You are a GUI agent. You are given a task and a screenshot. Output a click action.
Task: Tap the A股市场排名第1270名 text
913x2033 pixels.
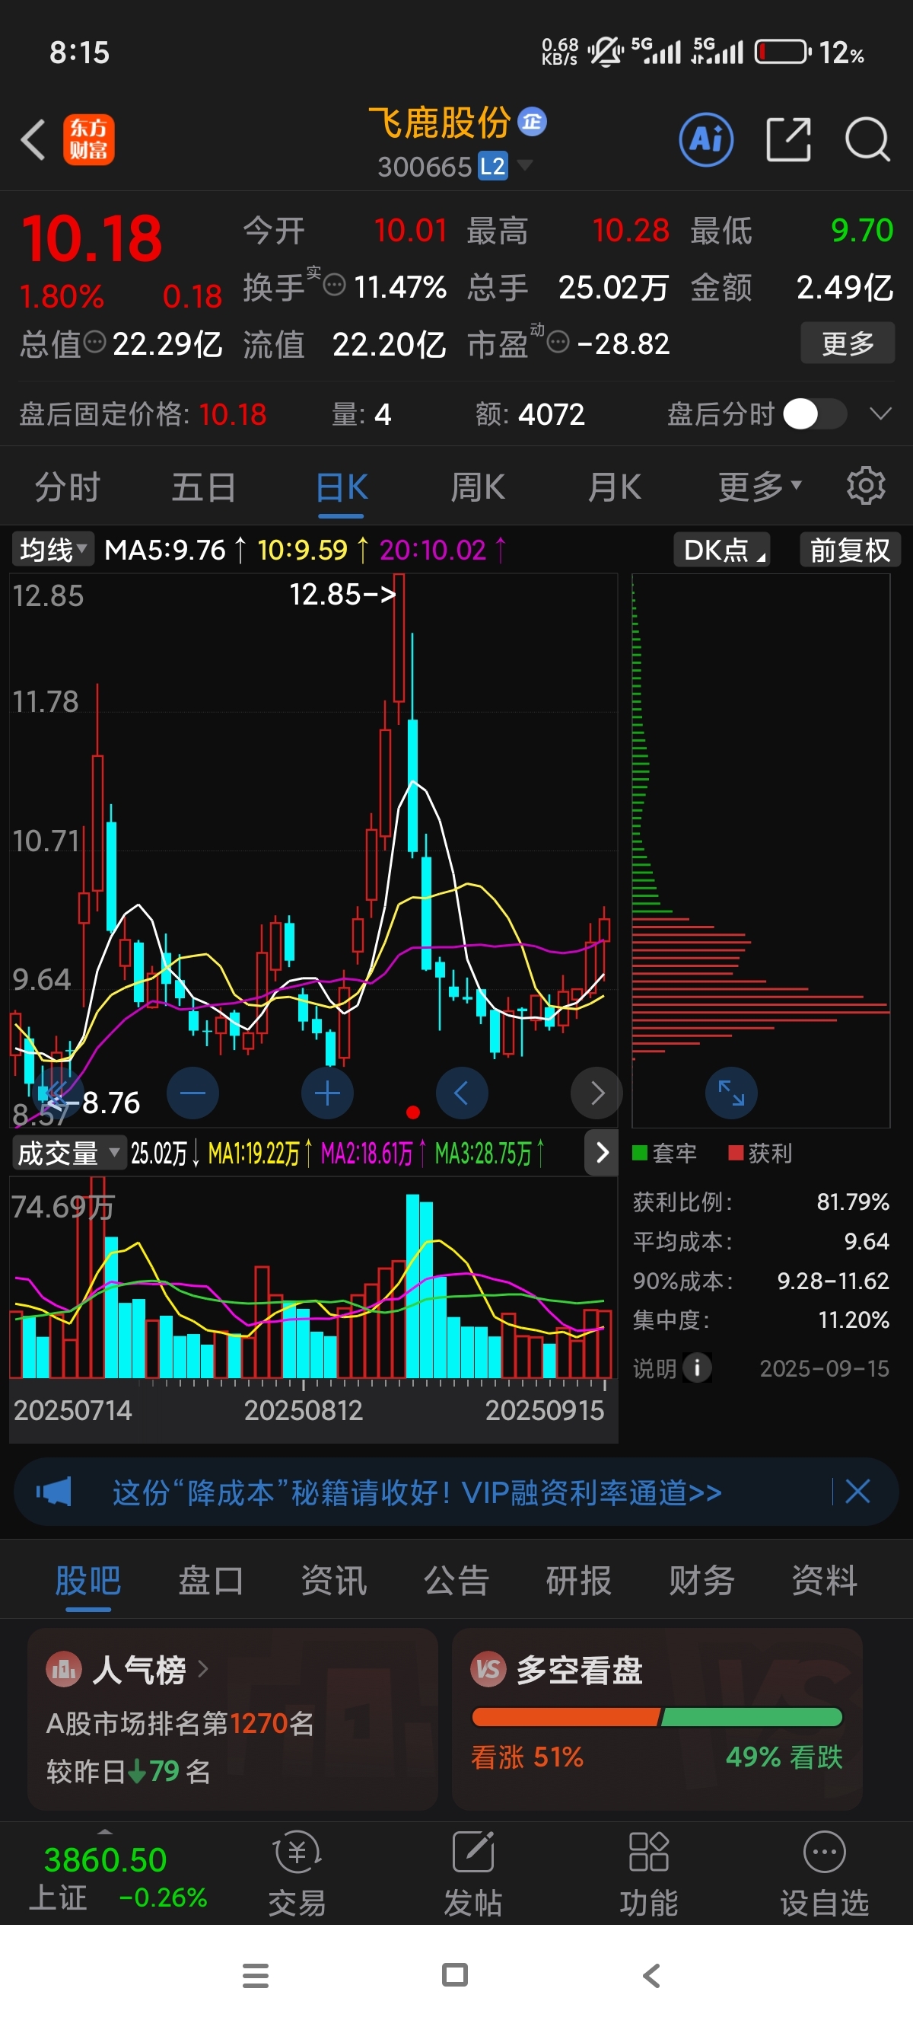[x=180, y=1723]
